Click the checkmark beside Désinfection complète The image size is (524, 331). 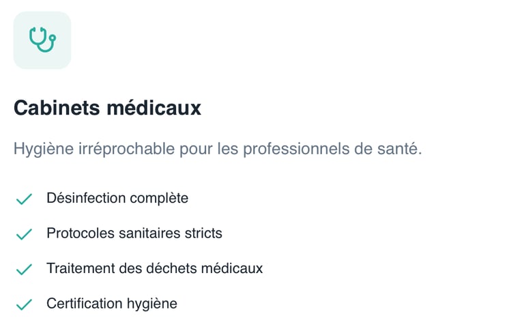(24, 199)
